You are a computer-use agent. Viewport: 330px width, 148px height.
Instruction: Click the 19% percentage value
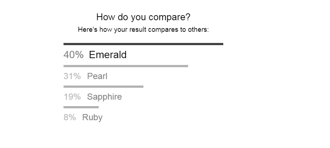pyautogui.click(x=72, y=97)
